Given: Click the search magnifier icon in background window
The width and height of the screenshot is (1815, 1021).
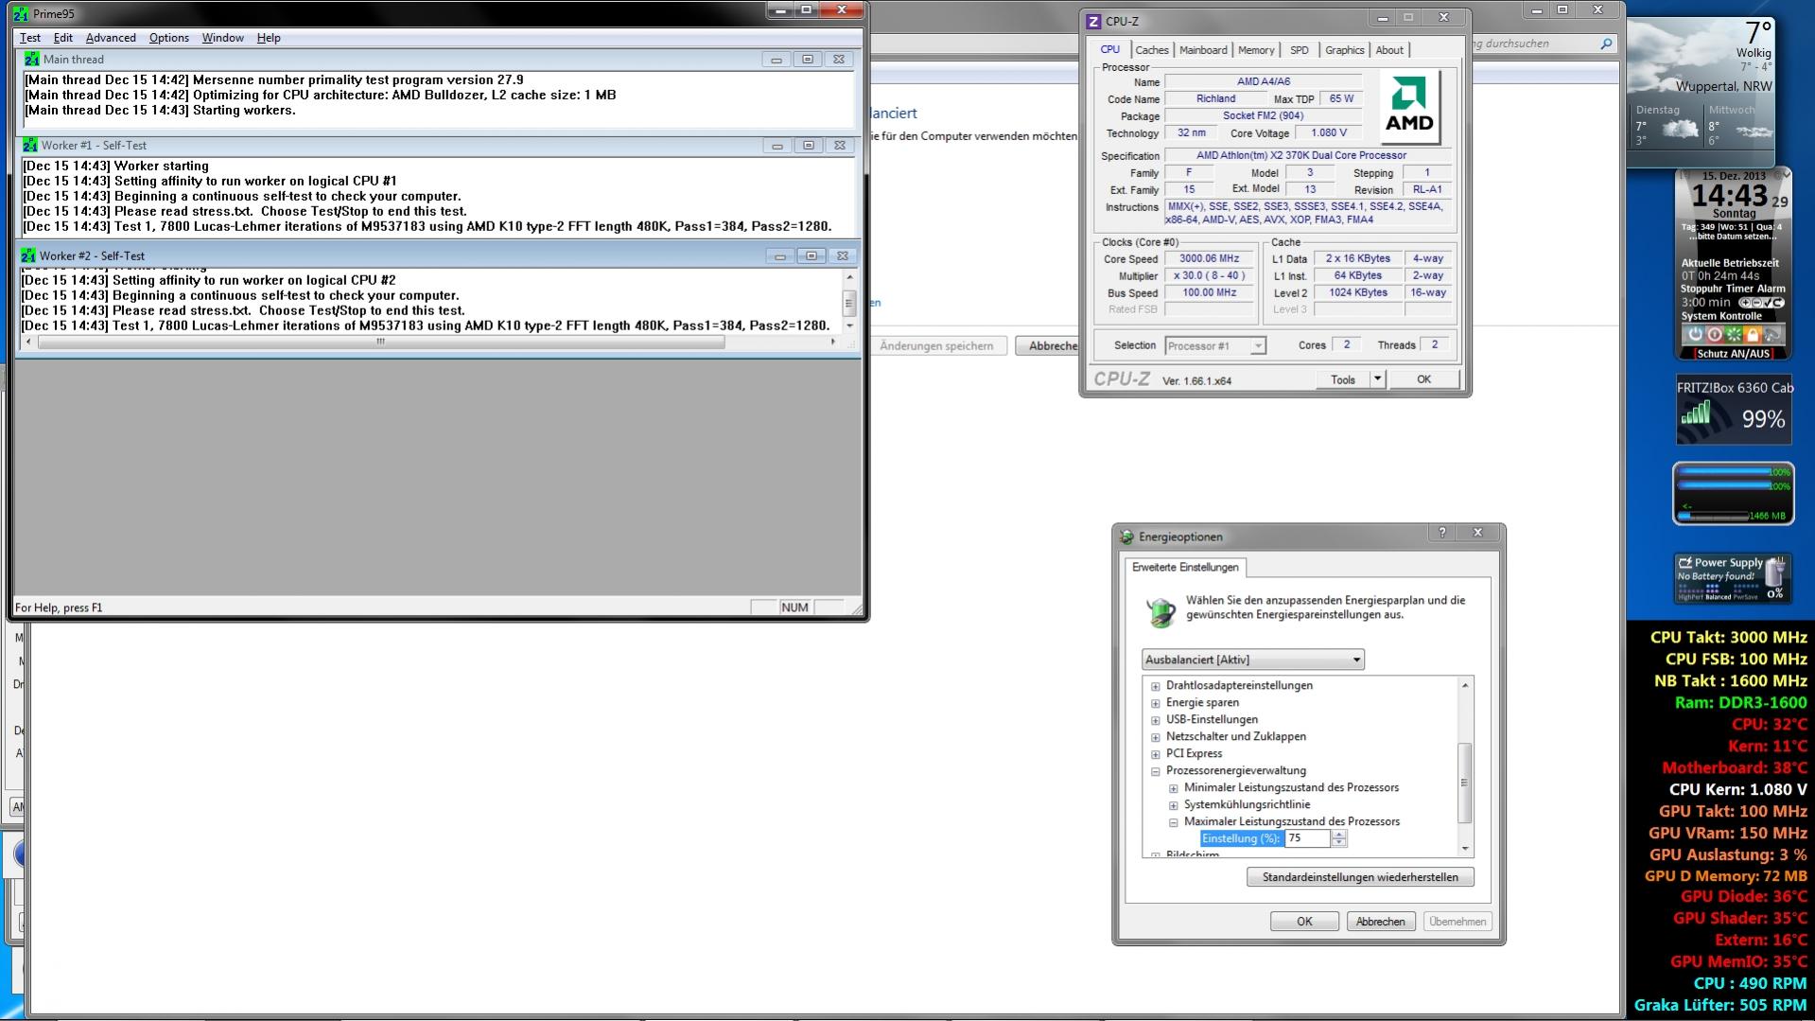Looking at the screenshot, I should pos(1606,44).
